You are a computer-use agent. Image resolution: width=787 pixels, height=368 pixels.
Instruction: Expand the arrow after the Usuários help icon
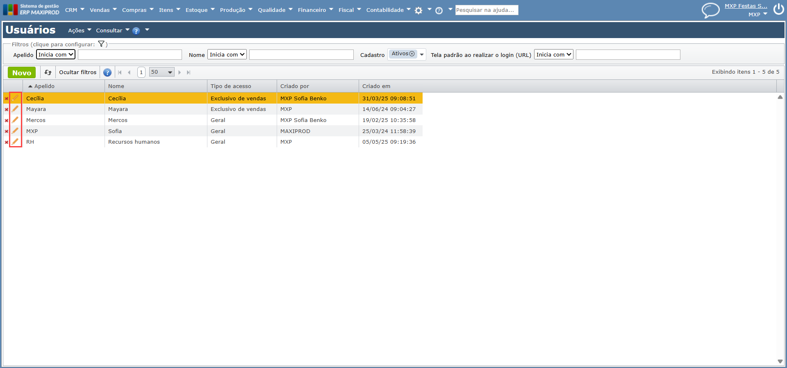pyautogui.click(x=147, y=29)
